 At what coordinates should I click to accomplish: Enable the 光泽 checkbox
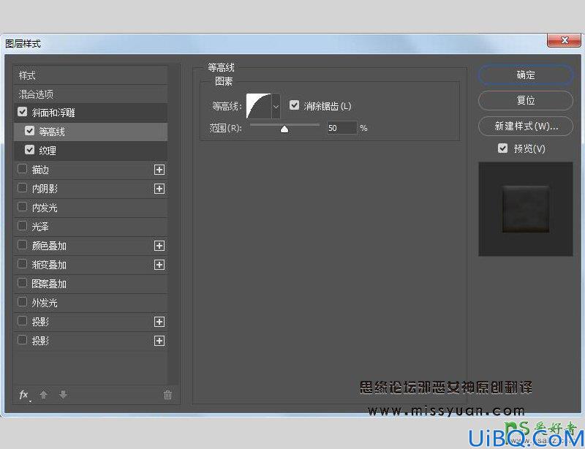click(23, 226)
